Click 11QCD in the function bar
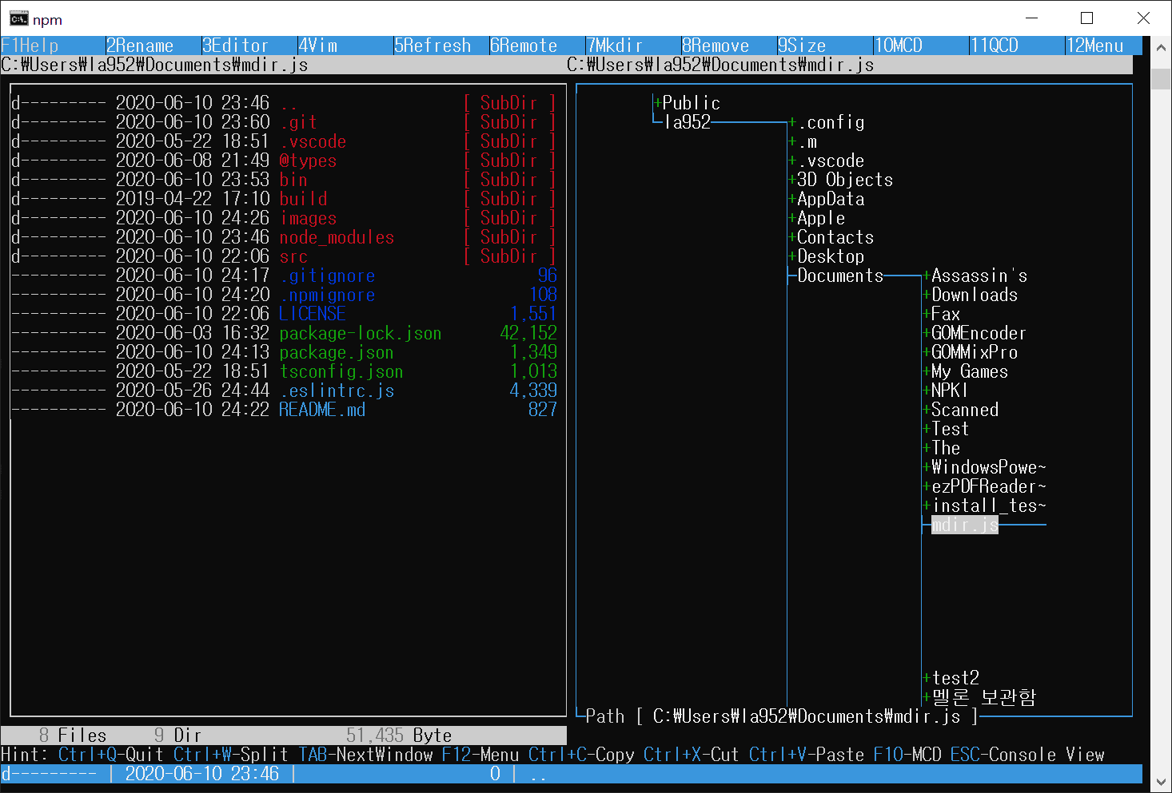 [x=995, y=46]
